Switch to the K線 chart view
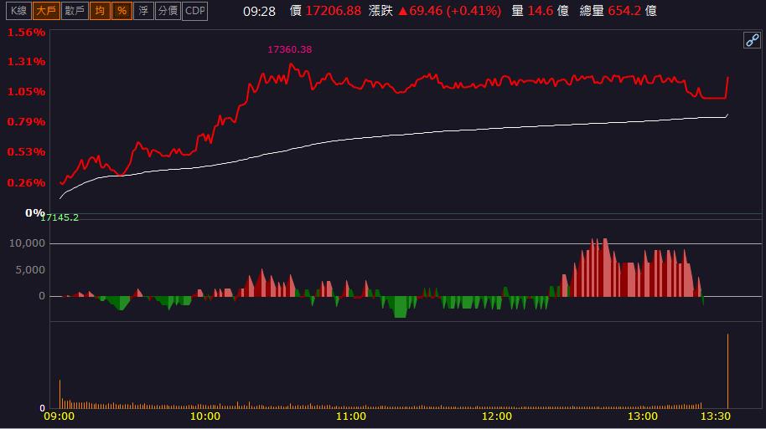This screenshot has height=429, width=766. [x=18, y=11]
